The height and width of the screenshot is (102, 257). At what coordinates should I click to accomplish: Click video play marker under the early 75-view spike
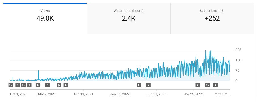tap(38, 85)
